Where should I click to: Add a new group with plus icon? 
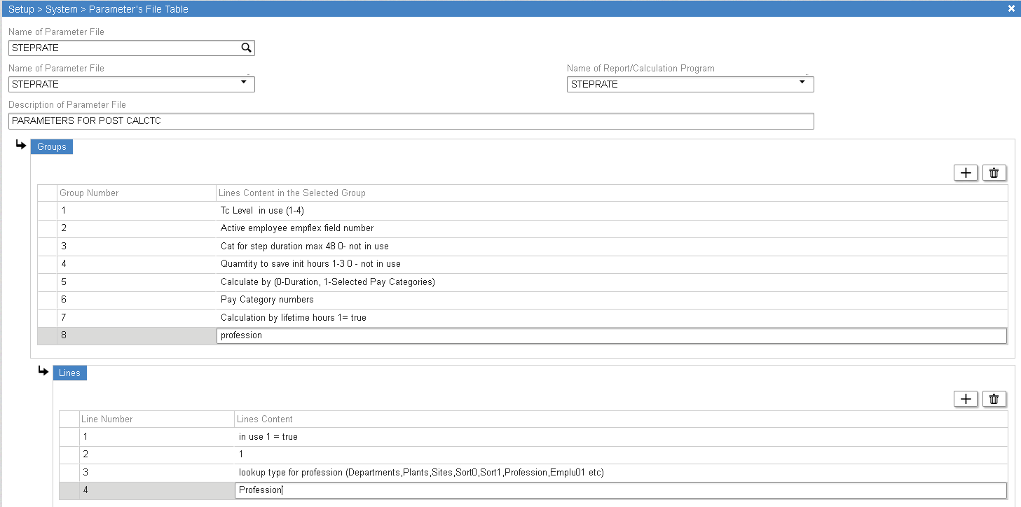[x=966, y=173]
